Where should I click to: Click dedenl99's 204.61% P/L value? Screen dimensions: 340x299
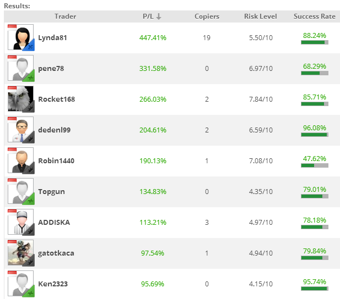tap(152, 130)
